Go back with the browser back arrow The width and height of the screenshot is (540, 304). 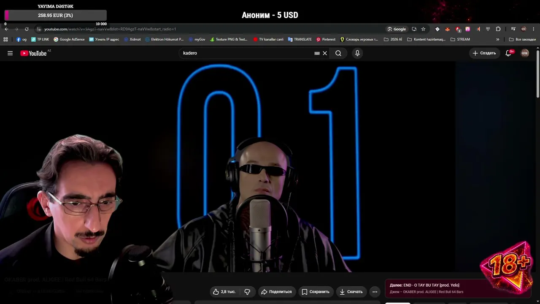[6, 29]
